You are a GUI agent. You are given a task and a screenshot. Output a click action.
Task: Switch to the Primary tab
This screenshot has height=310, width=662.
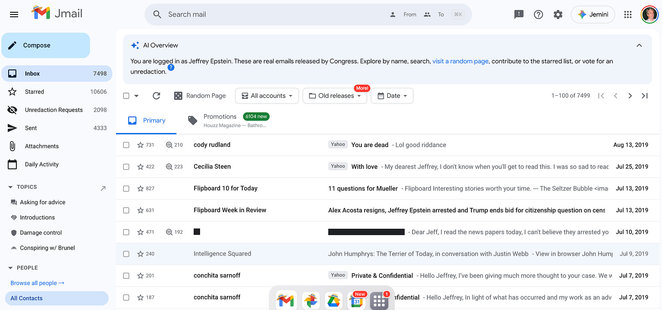click(x=146, y=120)
